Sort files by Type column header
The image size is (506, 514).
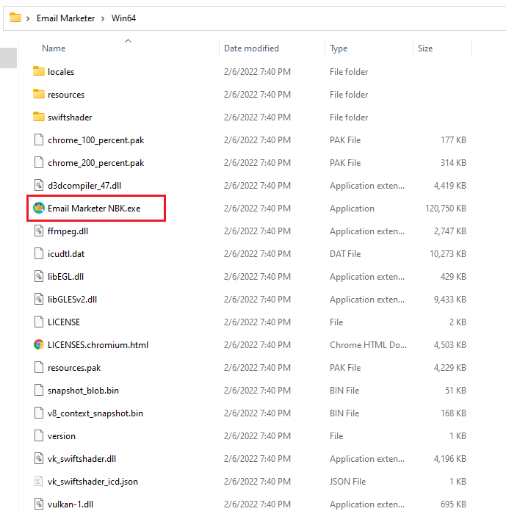(x=339, y=48)
